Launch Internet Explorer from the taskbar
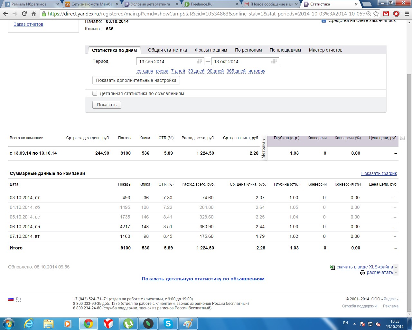Viewport: 412px width, 330px height. [x=29, y=324]
